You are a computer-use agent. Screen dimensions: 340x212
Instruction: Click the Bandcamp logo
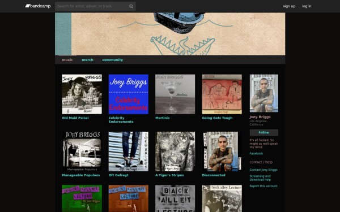pos(38,6)
